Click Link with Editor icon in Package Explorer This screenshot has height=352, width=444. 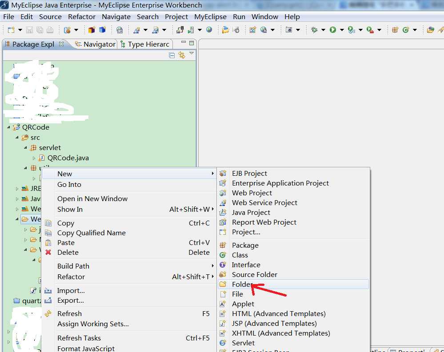pyautogui.click(x=182, y=55)
